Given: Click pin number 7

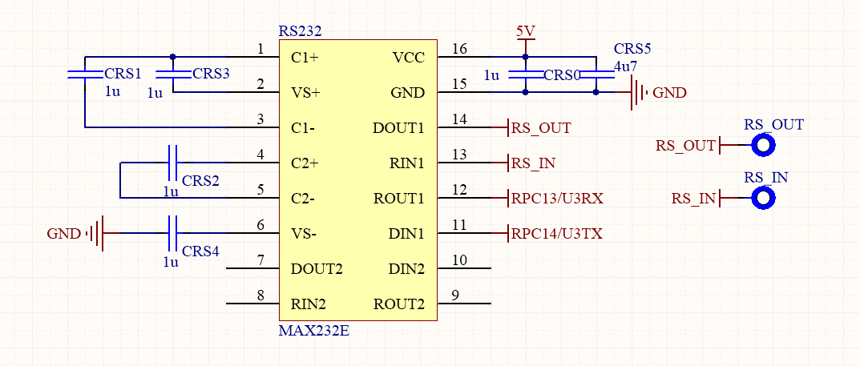Looking at the screenshot, I should click(261, 260).
